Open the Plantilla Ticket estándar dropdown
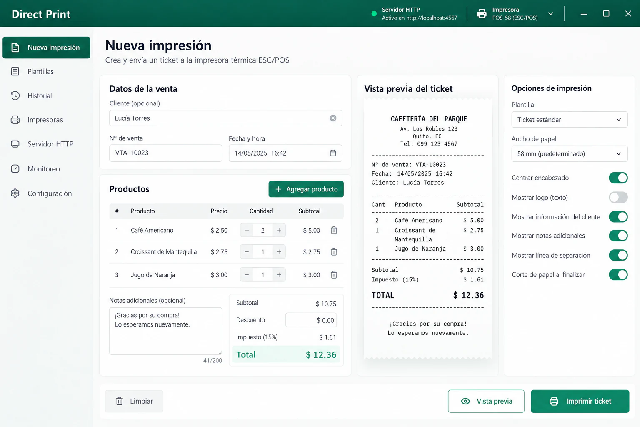 click(x=569, y=120)
